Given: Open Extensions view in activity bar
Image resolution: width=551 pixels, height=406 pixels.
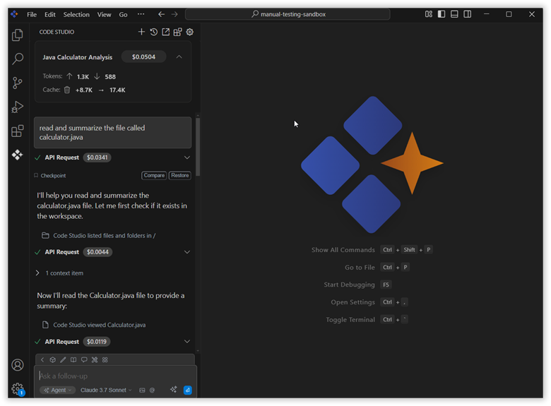Looking at the screenshot, I should click(x=18, y=131).
